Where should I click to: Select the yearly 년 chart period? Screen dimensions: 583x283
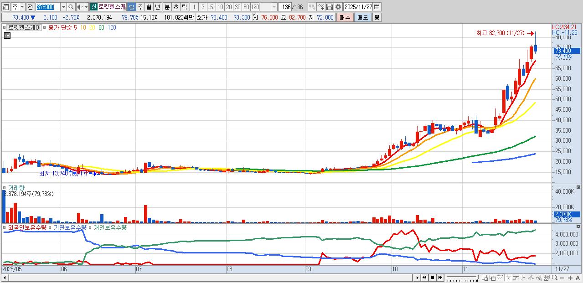tap(157, 7)
